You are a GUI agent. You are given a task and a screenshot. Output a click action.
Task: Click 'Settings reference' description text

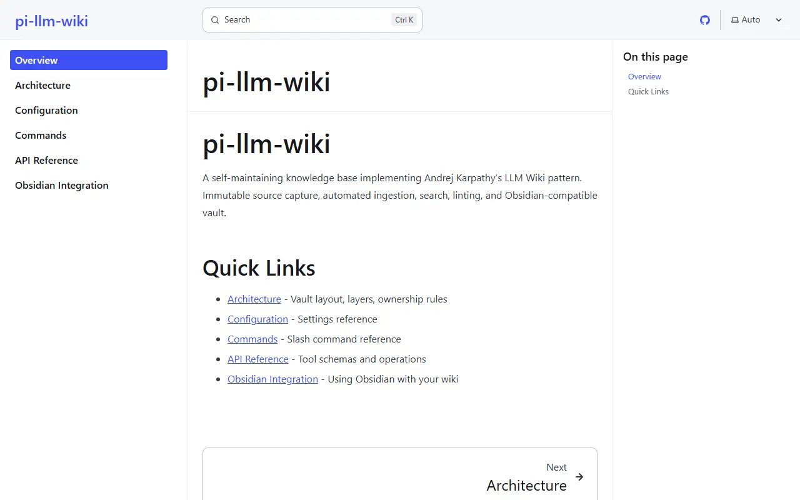337,319
